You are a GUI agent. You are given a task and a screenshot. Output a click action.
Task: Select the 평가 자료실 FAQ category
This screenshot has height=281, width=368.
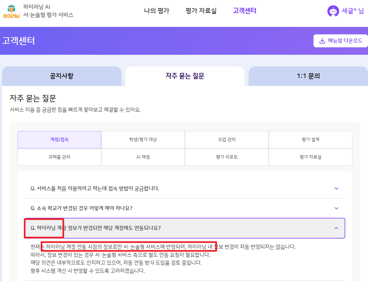point(311,157)
